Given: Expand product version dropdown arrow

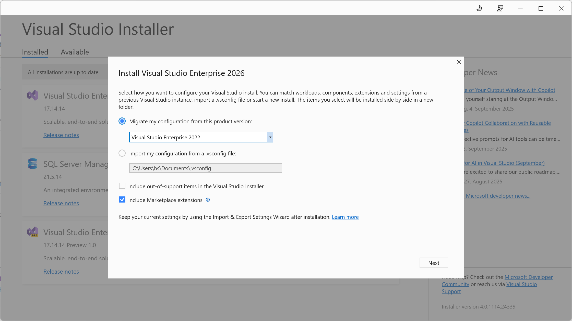Looking at the screenshot, I should 270,137.
